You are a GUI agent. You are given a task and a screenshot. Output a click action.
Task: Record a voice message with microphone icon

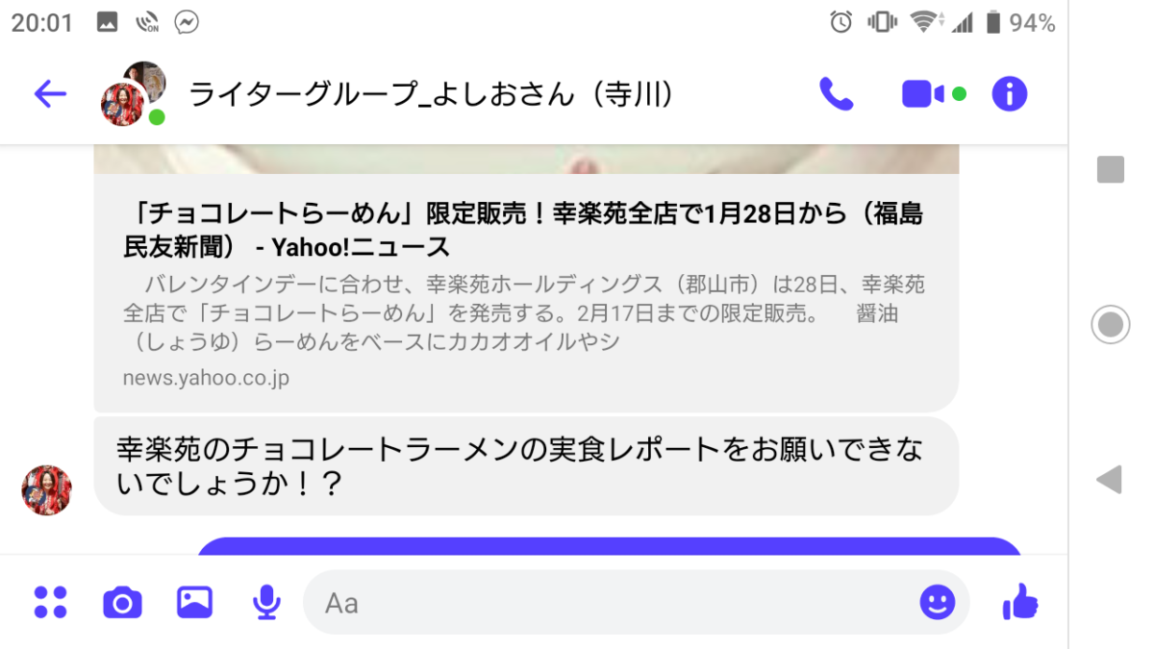click(266, 602)
